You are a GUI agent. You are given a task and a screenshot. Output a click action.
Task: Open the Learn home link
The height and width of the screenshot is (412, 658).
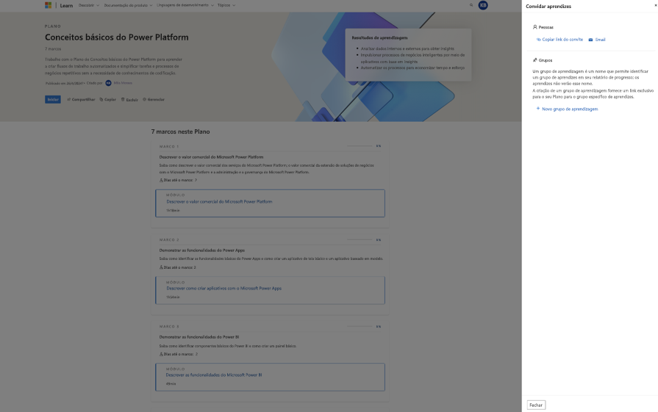tap(66, 5)
